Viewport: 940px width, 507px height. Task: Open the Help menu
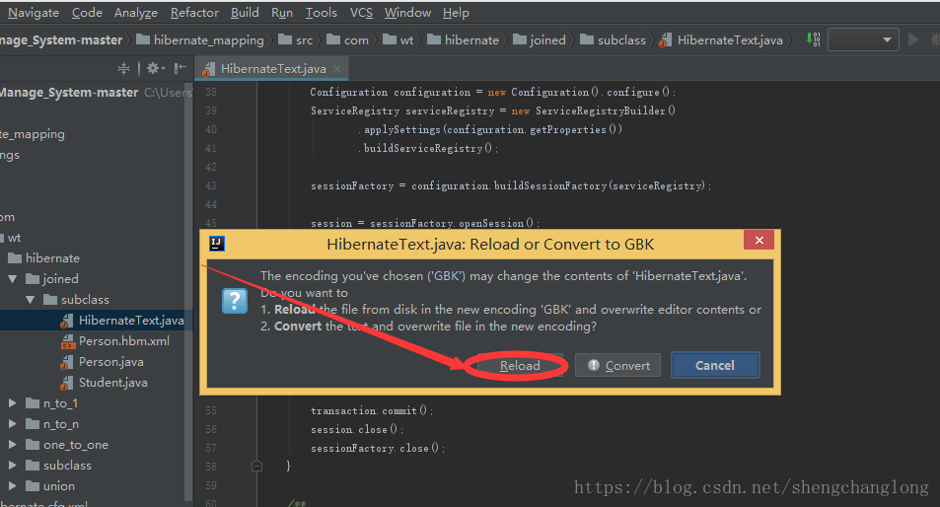[x=456, y=13]
